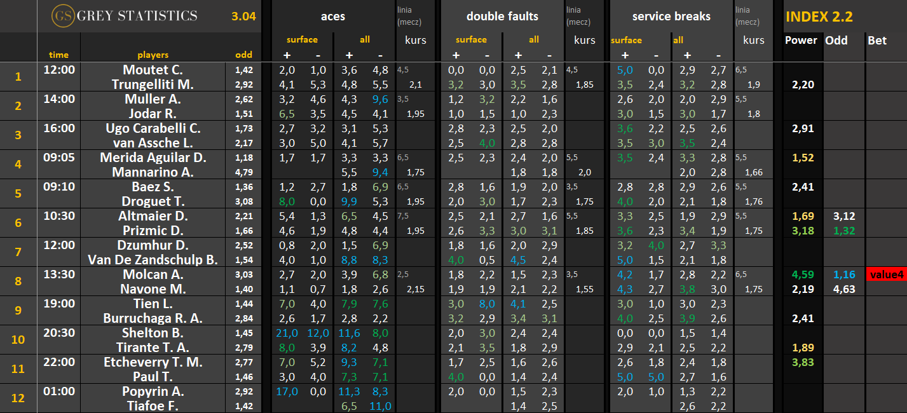
Task: Select the Tiafoe F. player cell
Action: click(153, 406)
